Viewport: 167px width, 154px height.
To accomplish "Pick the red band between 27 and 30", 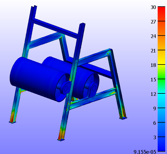I will pos(161,14).
